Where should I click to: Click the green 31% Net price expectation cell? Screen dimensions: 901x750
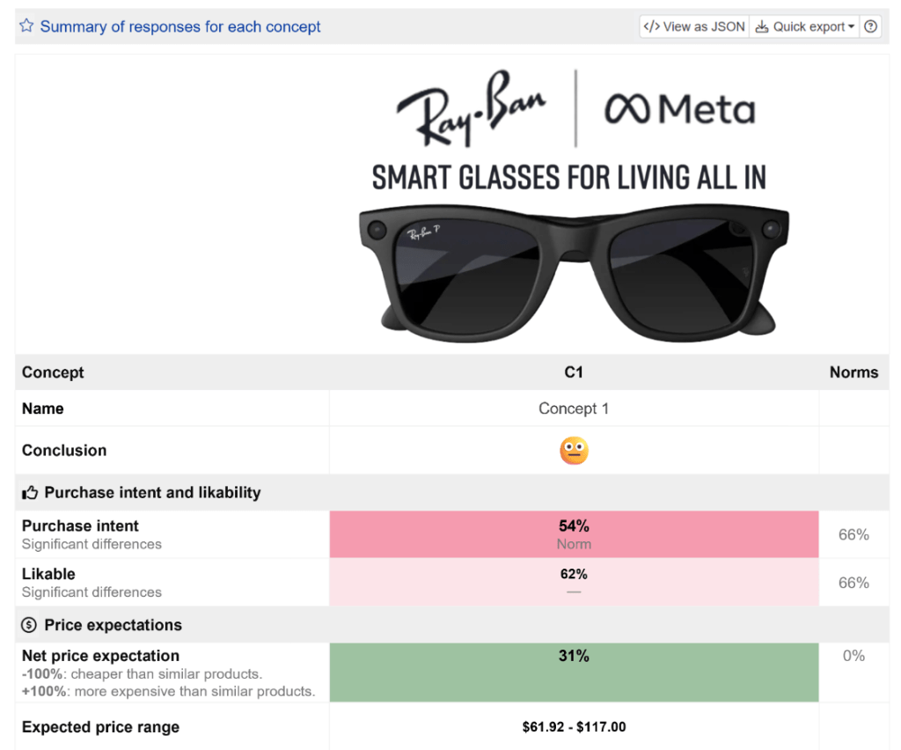574,673
